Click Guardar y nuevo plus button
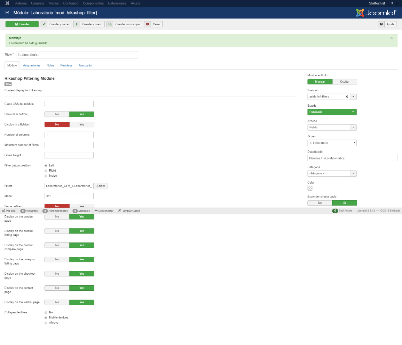Image resolution: width=402 pixels, height=345 pixels. pos(89,24)
